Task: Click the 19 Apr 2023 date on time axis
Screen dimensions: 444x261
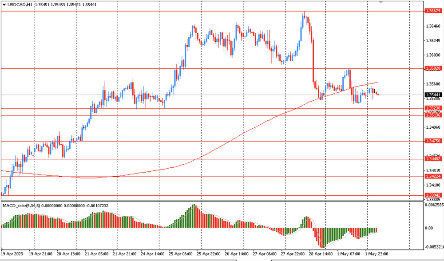Action: 12,253
